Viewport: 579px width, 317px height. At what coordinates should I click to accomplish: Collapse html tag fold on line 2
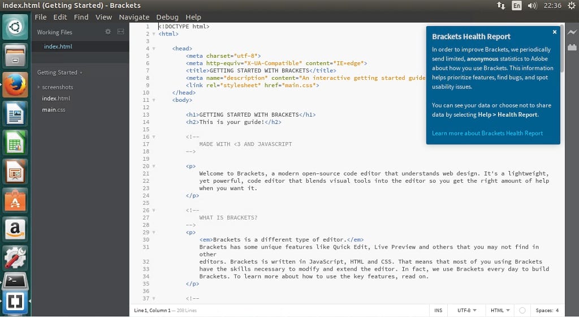154,34
